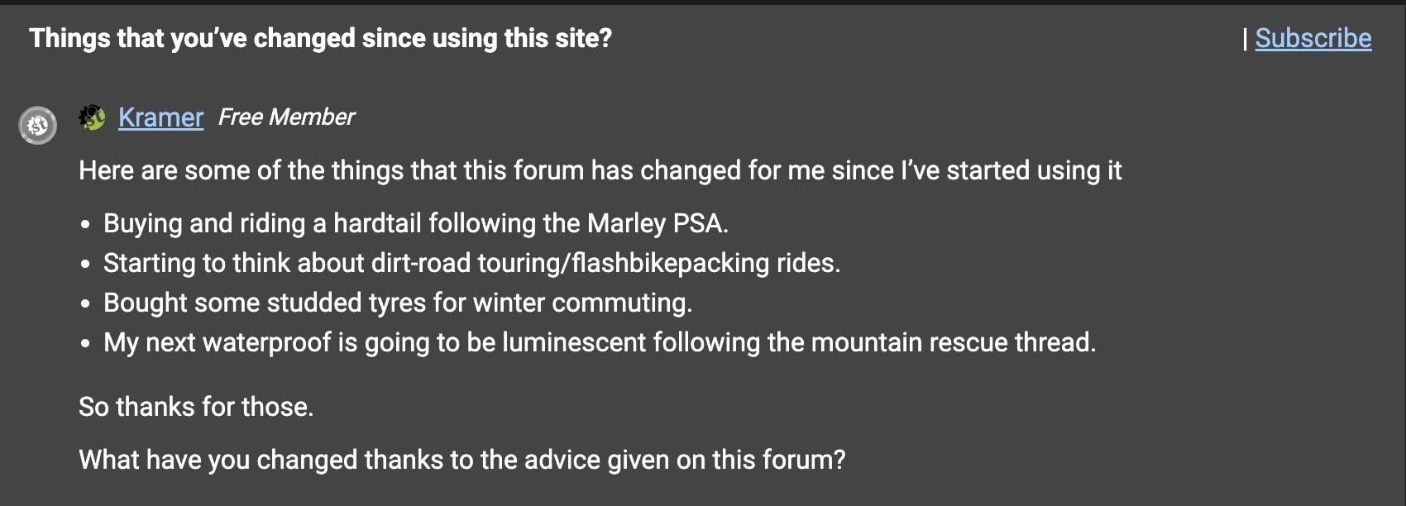
Task: Click the intro sentence starting 'Here are some'
Action: pos(600,170)
